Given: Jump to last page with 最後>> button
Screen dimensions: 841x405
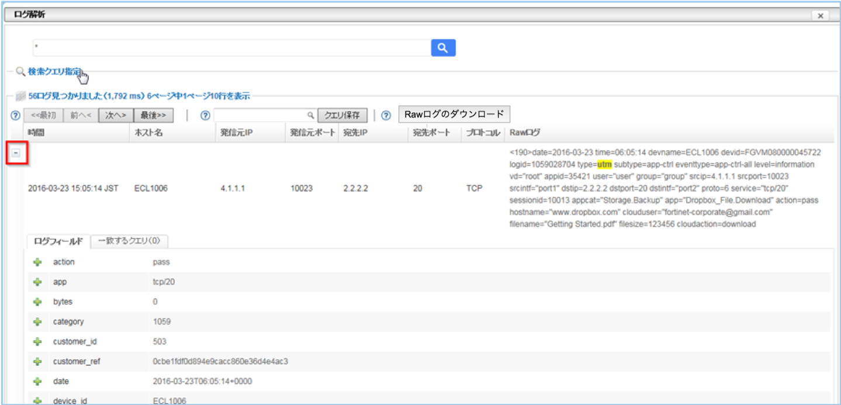Looking at the screenshot, I should coord(154,115).
